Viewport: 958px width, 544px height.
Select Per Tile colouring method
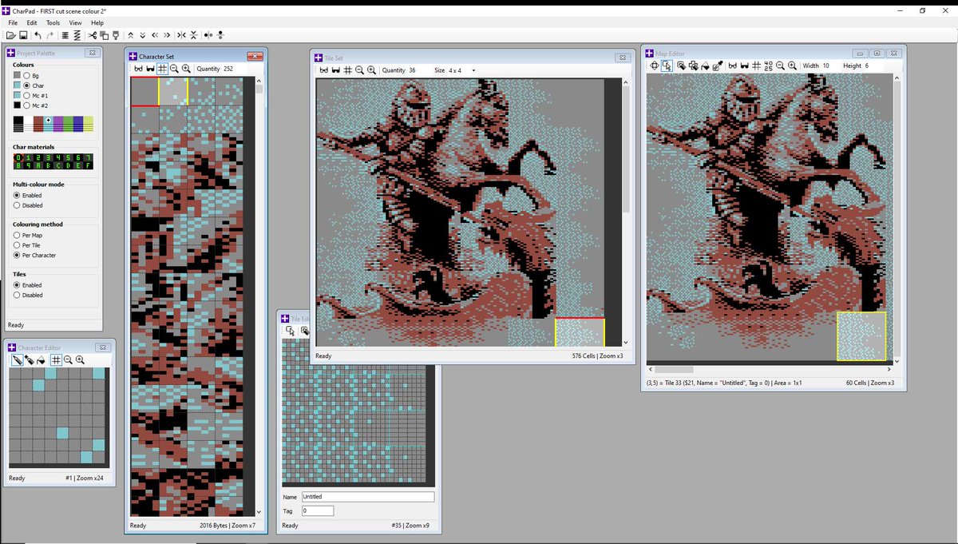[17, 245]
